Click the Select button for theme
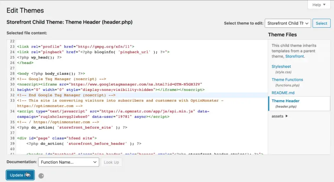This screenshot has height=182, width=334. [321, 23]
